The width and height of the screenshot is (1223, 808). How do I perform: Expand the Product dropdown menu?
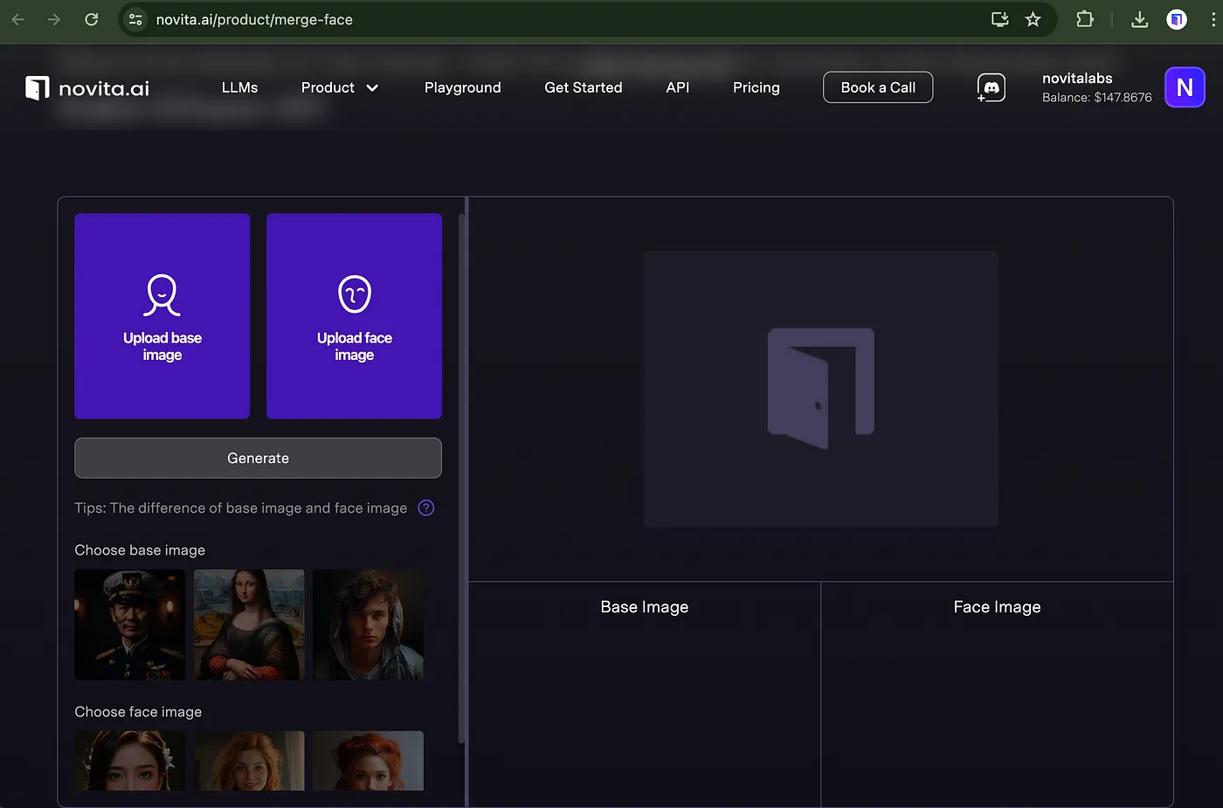(x=339, y=87)
